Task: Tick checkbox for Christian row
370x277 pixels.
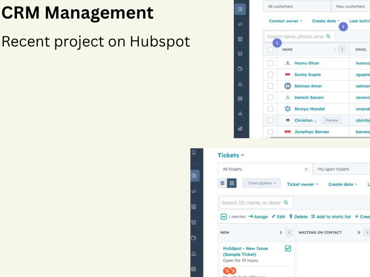Action: pos(270,120)
